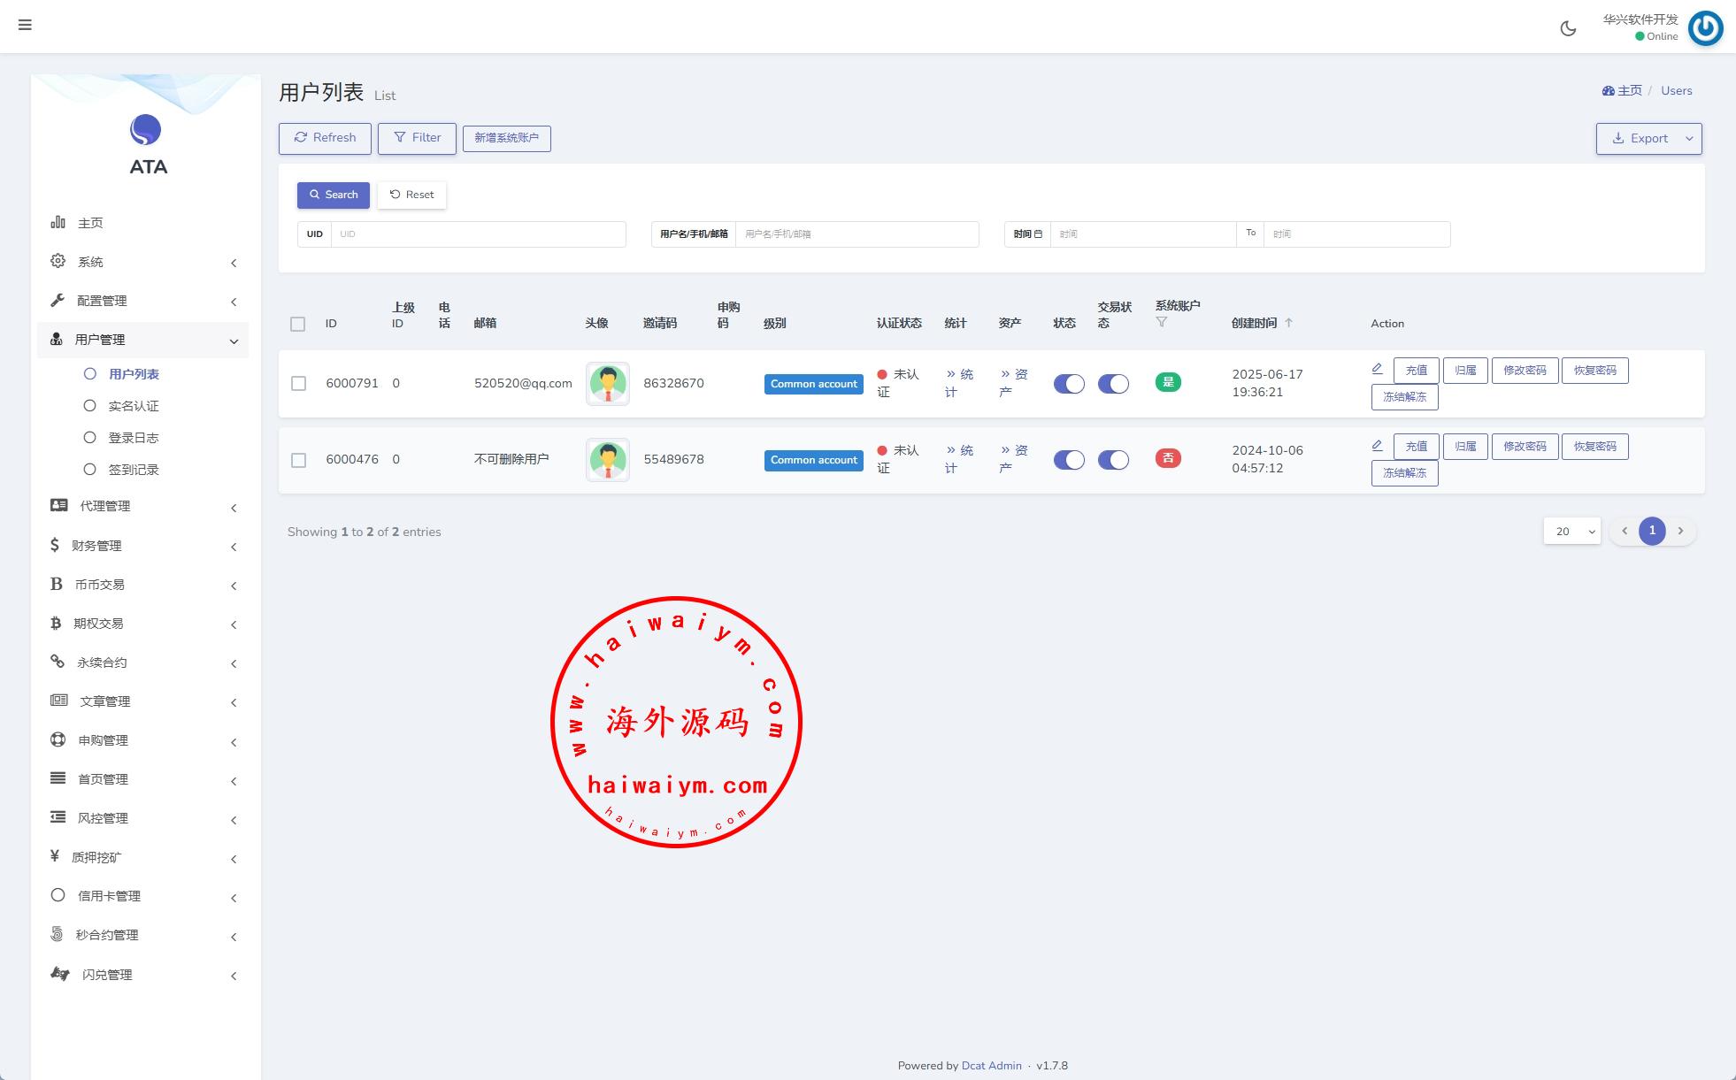Viewport: 1736px width, 1080px height.
Task: Click the ATA logo in sidebar
Action: point(146,131)
